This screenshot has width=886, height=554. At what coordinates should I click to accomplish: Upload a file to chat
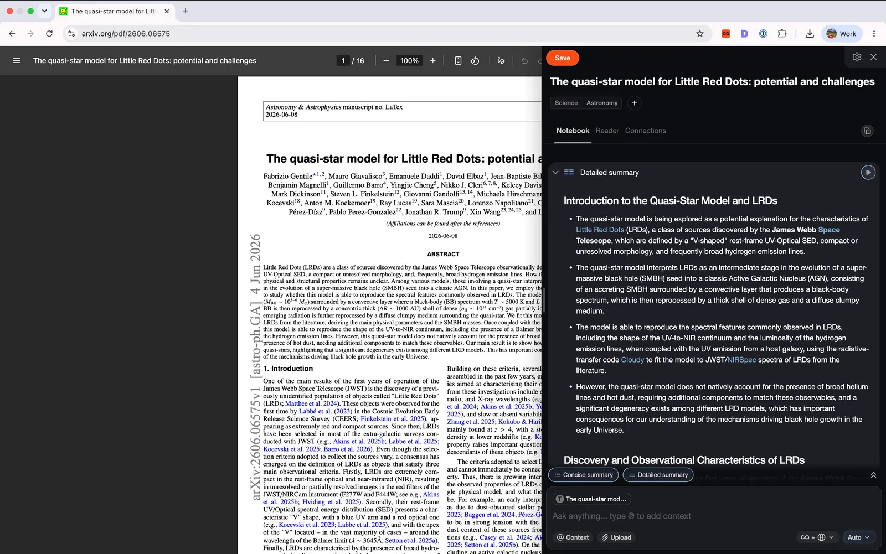[x=617, y=537]
